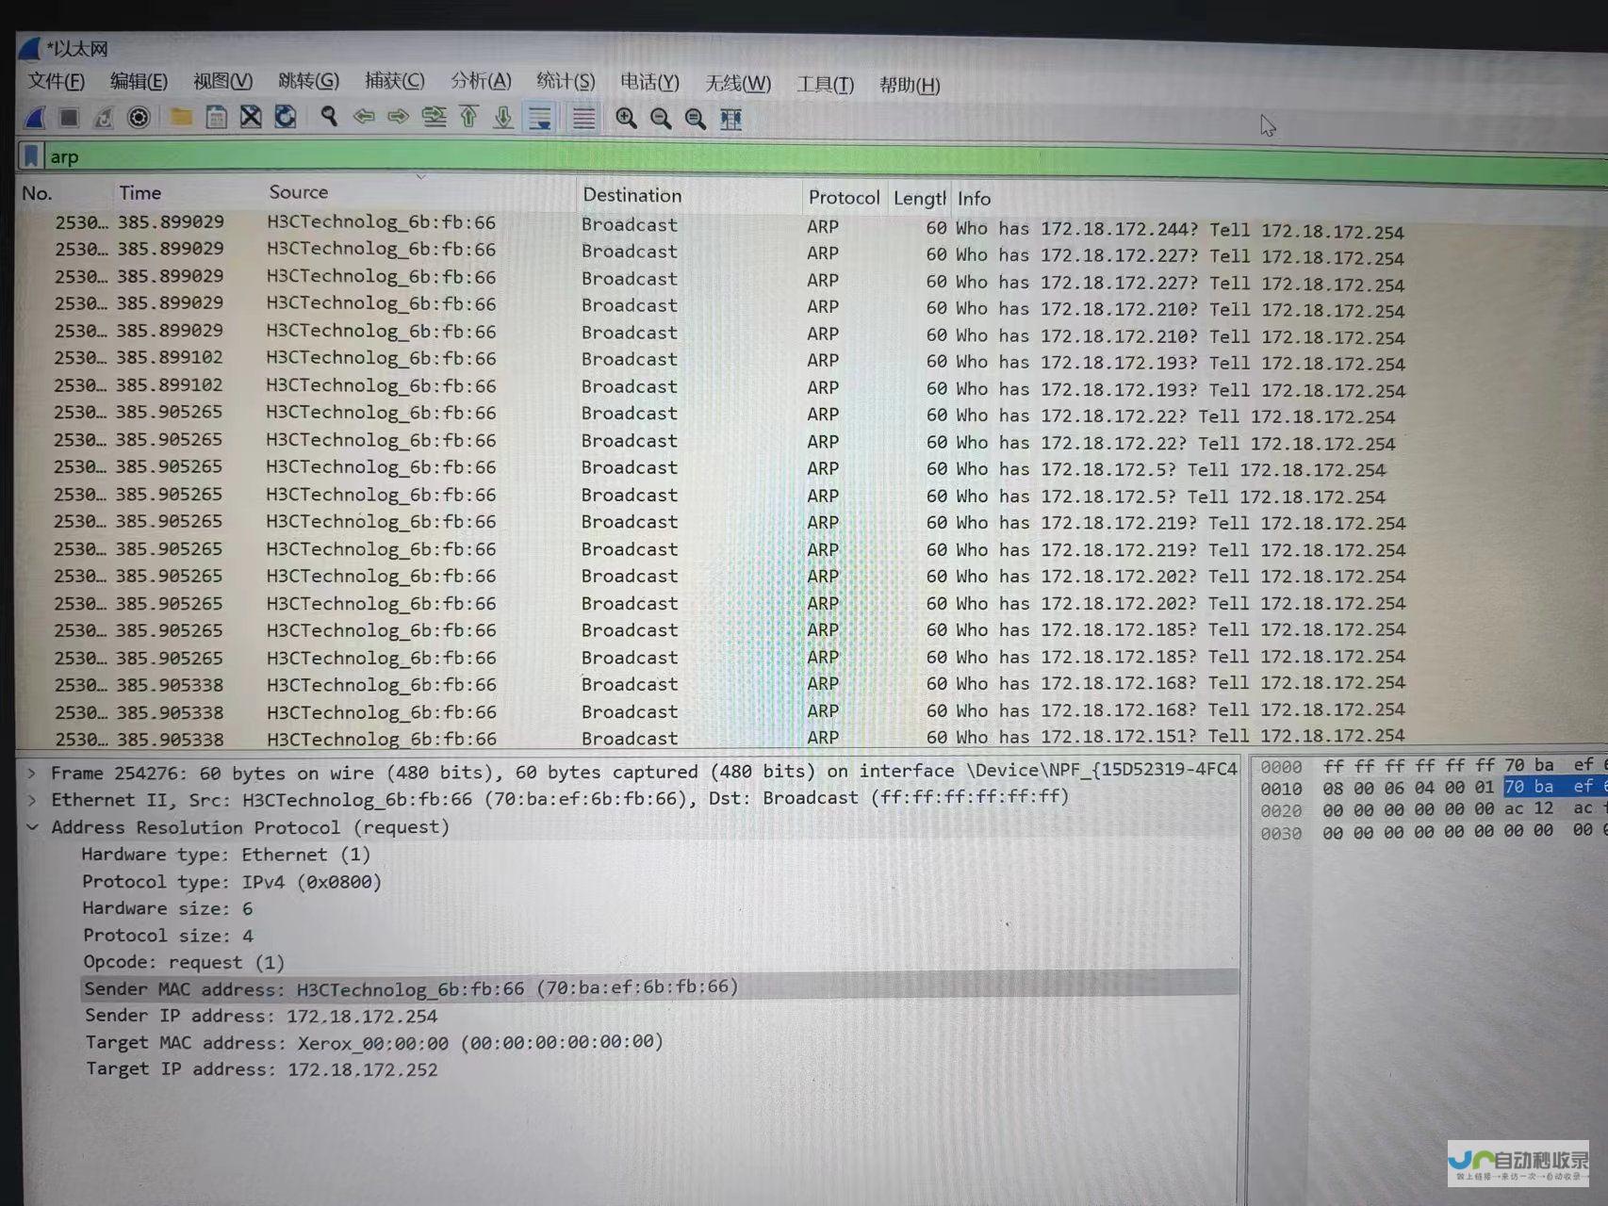Screen dimensions: 1608x1206
Task: Expand the Frame 254276 tree node
Action: (31, 774)
